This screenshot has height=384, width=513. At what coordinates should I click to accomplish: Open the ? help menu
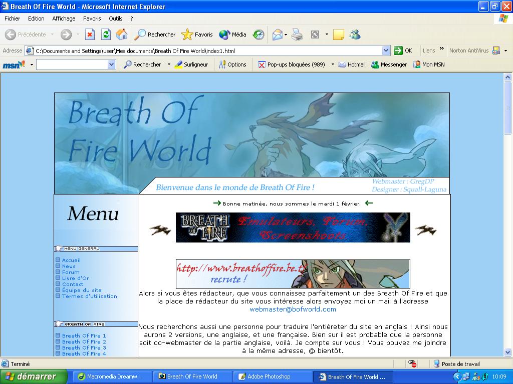[x=132, y=18]
